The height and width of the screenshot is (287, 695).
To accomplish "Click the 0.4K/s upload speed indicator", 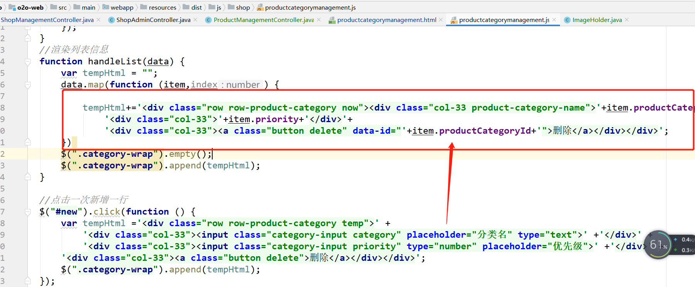I will [x=685, y=240].
